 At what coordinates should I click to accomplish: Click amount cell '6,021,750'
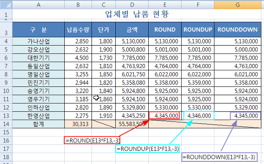pyautogui.click(x=132, y=74)
